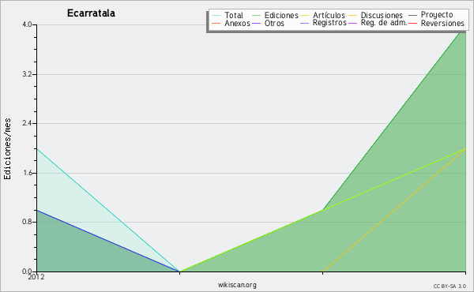474x292 pixels.
Task: Click the Ediciones/mes axis label
Action: (7, 149)
